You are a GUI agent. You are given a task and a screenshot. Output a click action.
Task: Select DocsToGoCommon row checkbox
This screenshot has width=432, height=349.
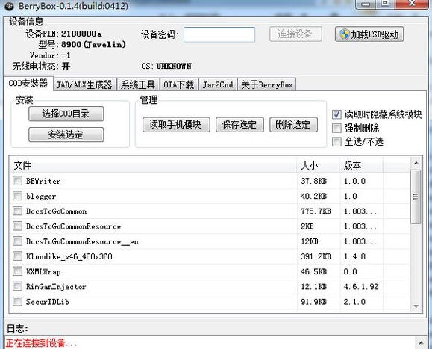(x=17, y=211)
